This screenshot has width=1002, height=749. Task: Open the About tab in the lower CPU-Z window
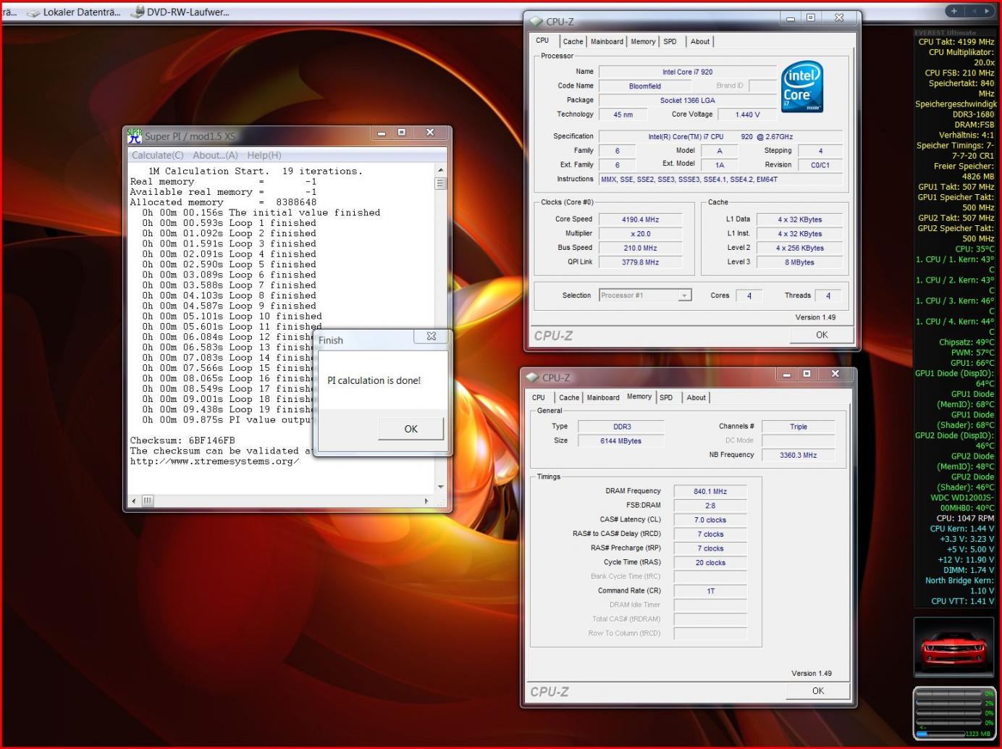point(696,398)
